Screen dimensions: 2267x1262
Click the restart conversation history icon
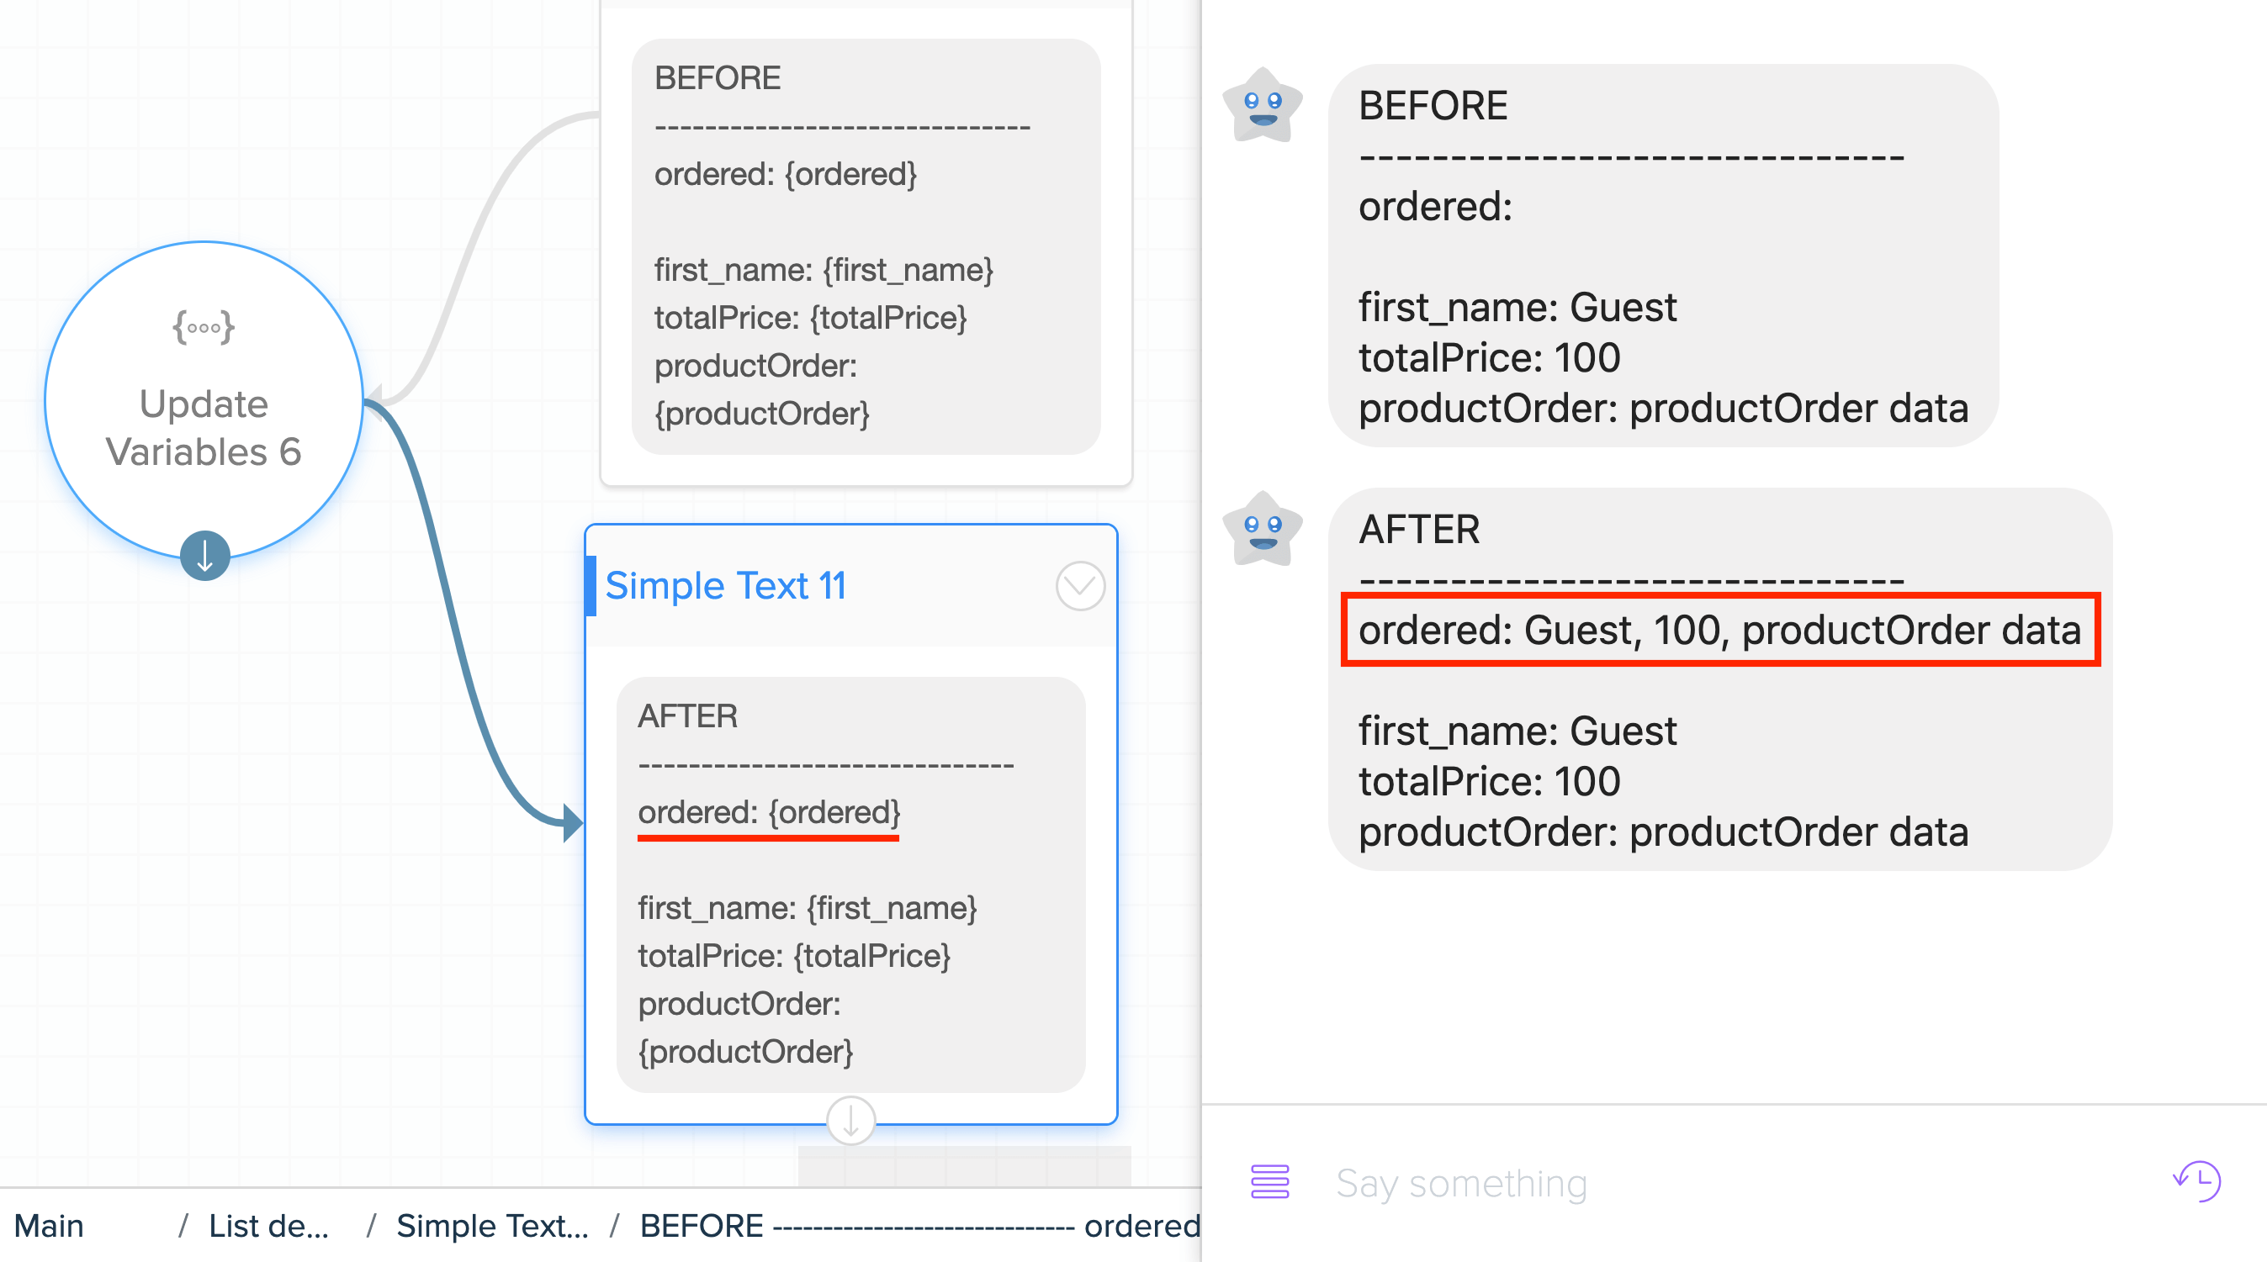click(2197, 1181)
